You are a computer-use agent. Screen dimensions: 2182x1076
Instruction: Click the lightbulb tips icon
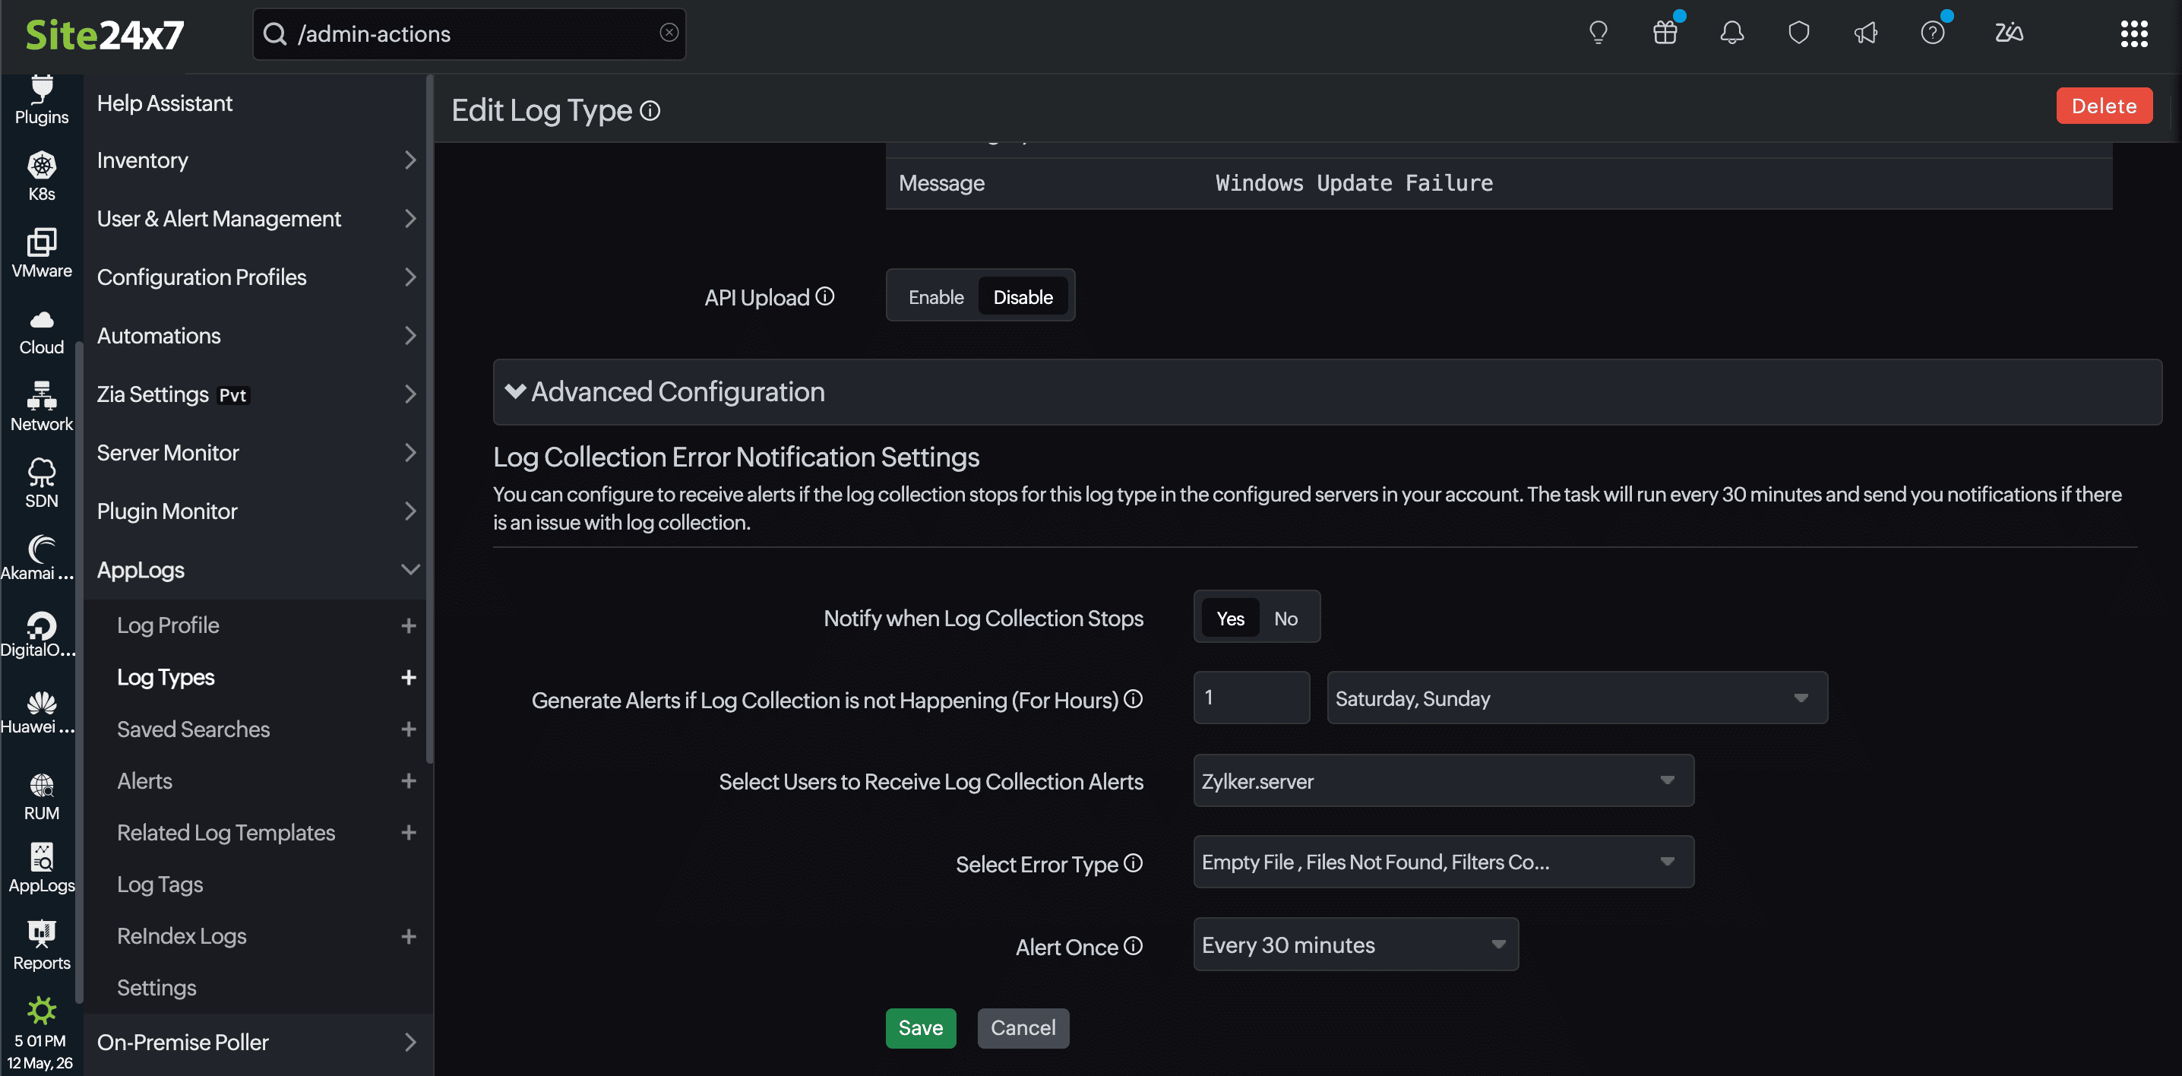[x=1598, y=33]
